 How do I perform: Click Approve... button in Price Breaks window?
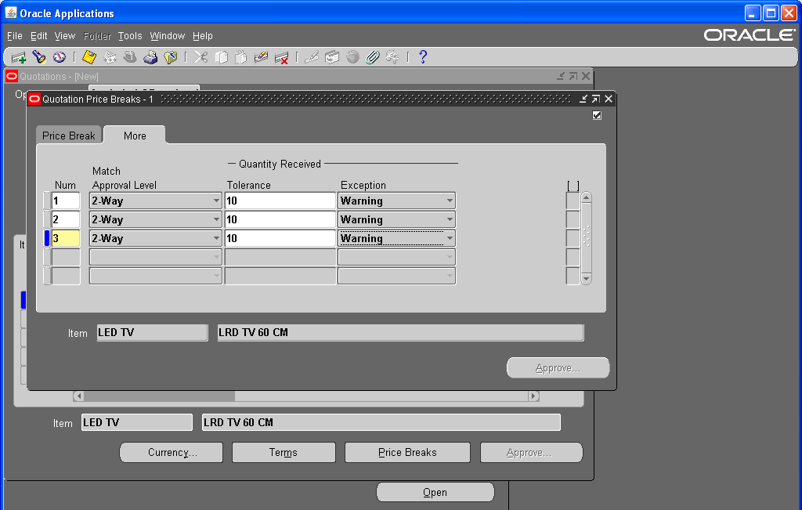pyautogui.click(x=558, y=367)
